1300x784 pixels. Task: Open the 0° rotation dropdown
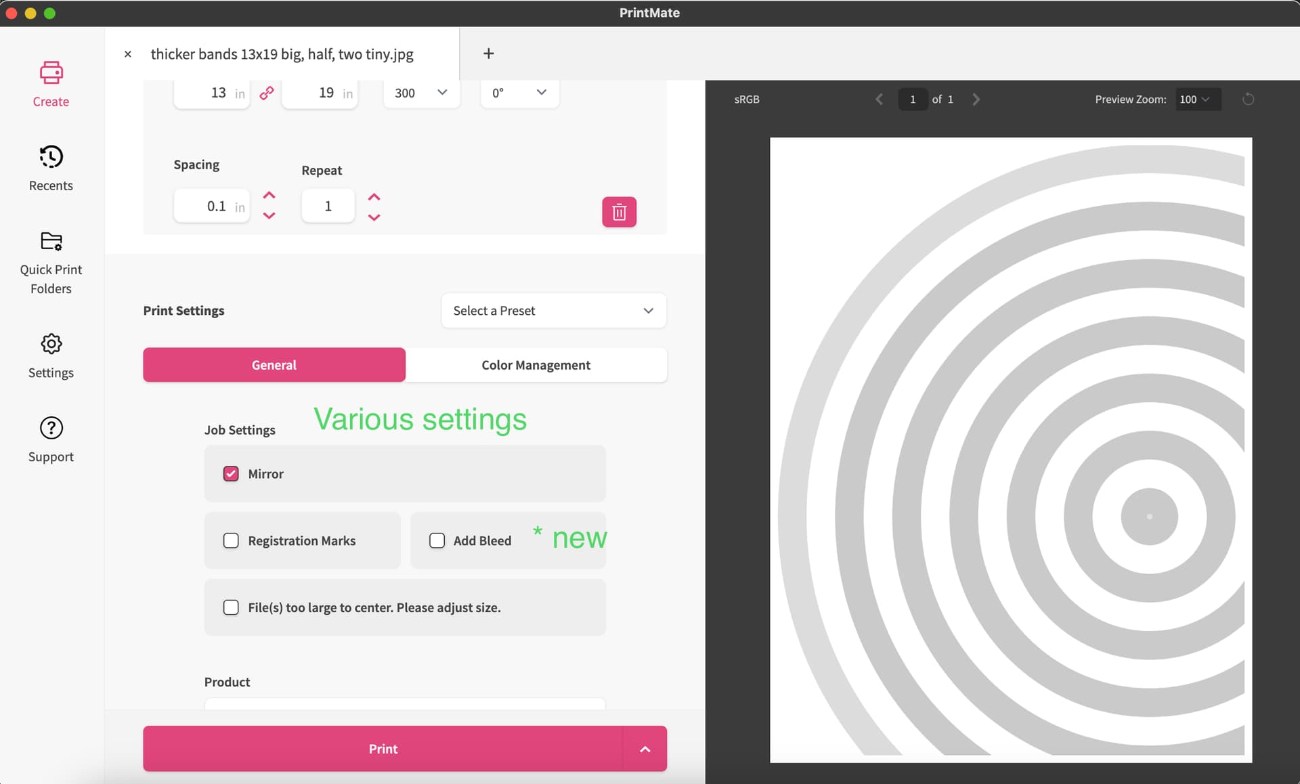click(x=519, y=93)
